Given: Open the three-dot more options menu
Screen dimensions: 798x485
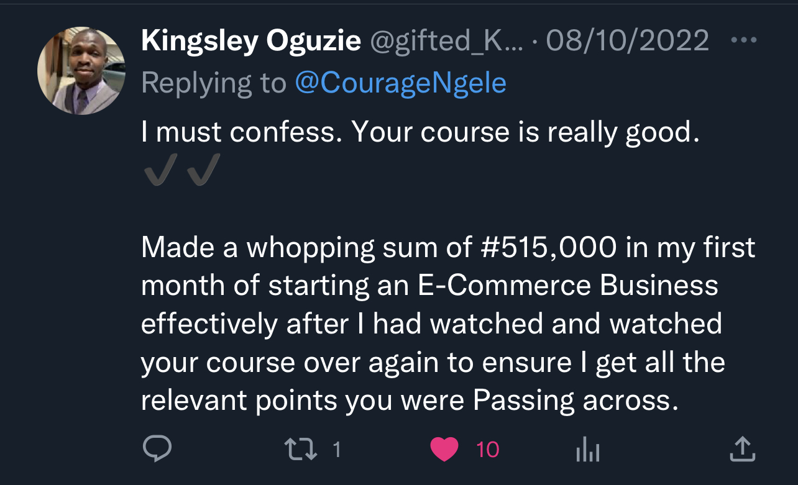Looking at the screenshot, I should click(x=744, y=41).
